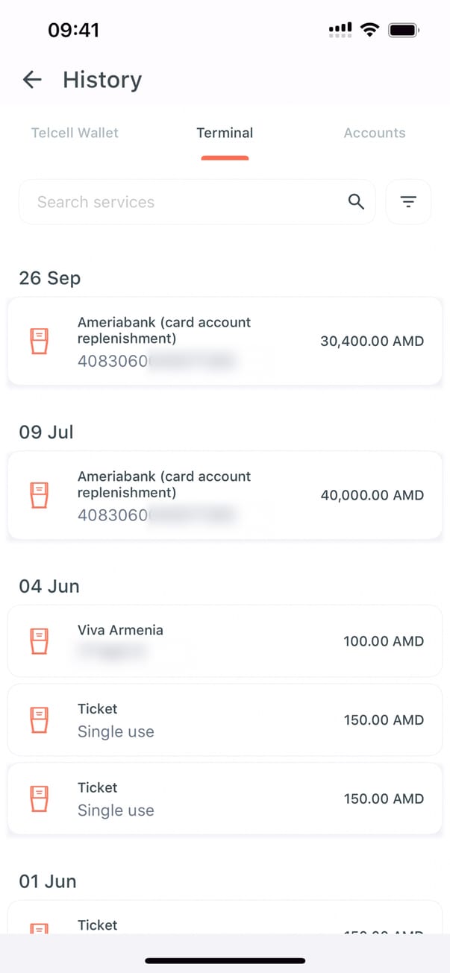Tap terminal icon beside Viva Armenia
Image resolution: width=450 pixels, height=973 pixels.
[x=39, y=641]
